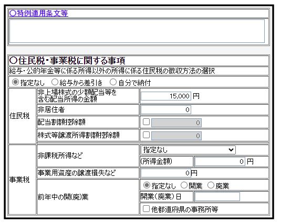Click the 非居住者 input field
The image size is (281, 223).
click(x=166, y=109)
